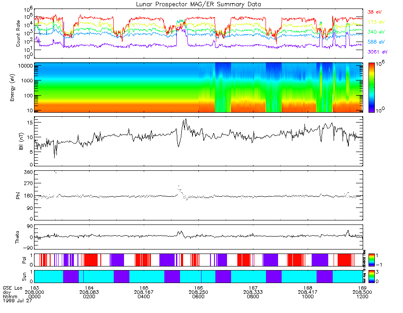Click time label '0000'
Screen dimensions: 403x313
(34, 296)
